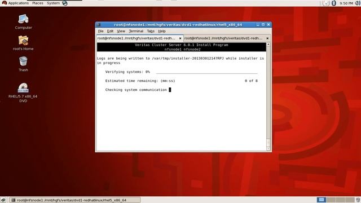Open the Places menu
Viewport: 361px width, 203px height.
pos(38,3)
